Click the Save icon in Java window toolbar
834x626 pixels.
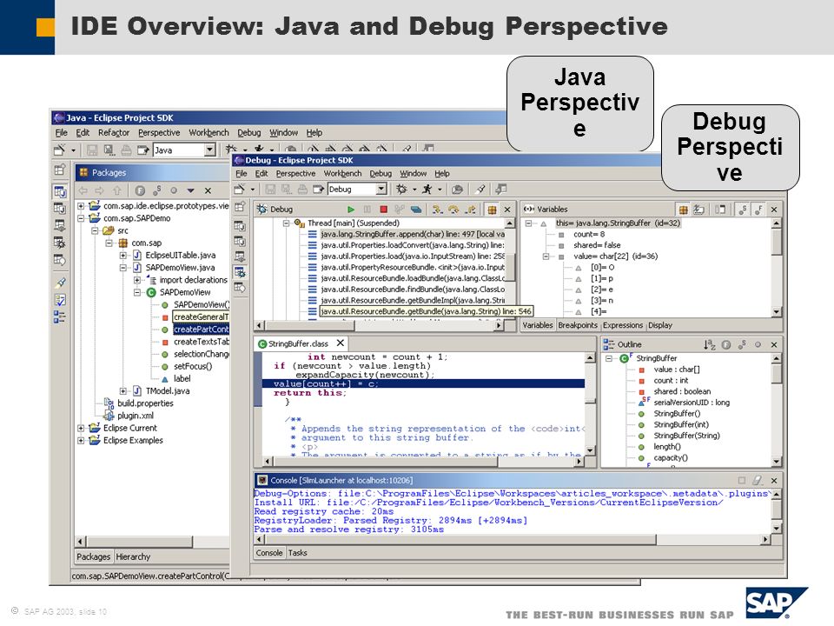click(x=92, y=150)
